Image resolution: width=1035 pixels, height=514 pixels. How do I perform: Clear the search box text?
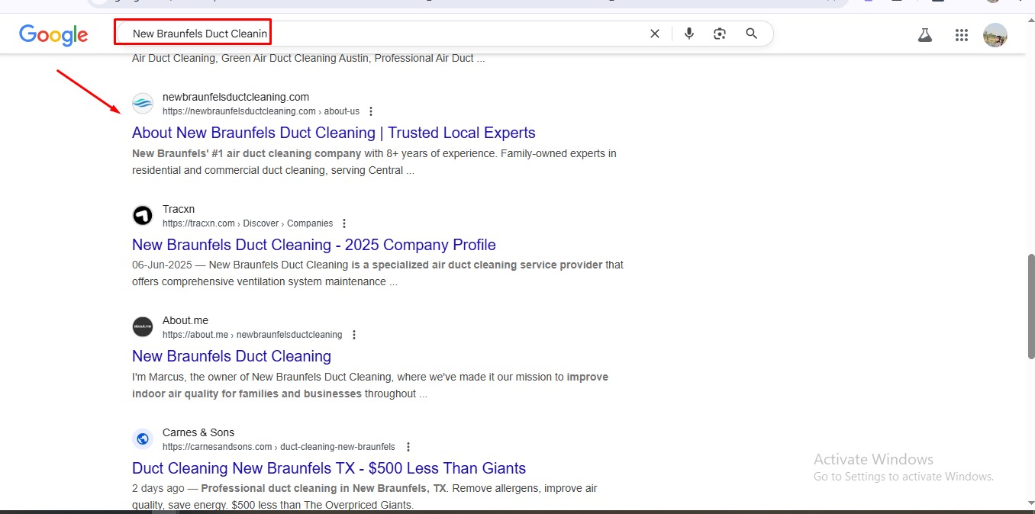(654, 34)
